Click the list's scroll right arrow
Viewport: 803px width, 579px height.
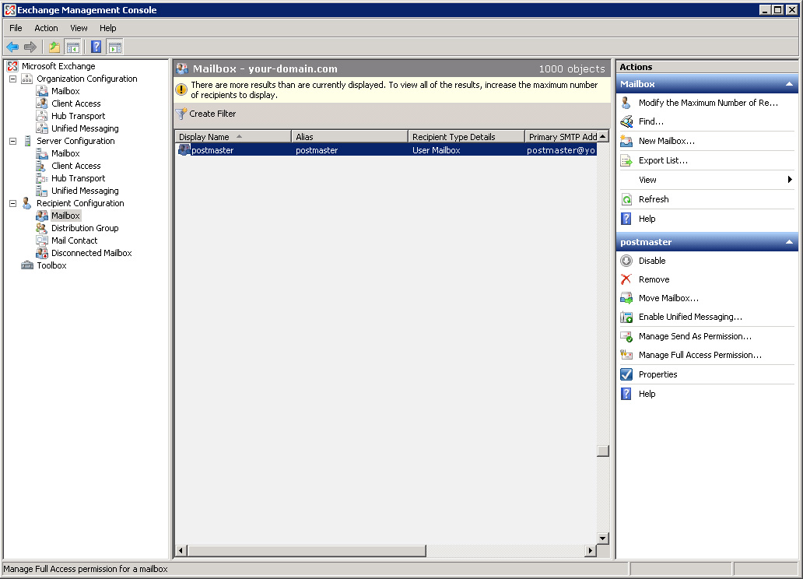click(x=591, y=551)
